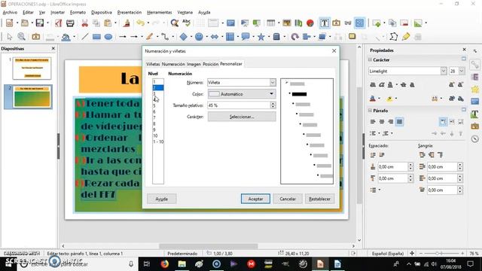Open bullet list dropdown in Párrafo
The image size is (482, 271).
point(380,133)
